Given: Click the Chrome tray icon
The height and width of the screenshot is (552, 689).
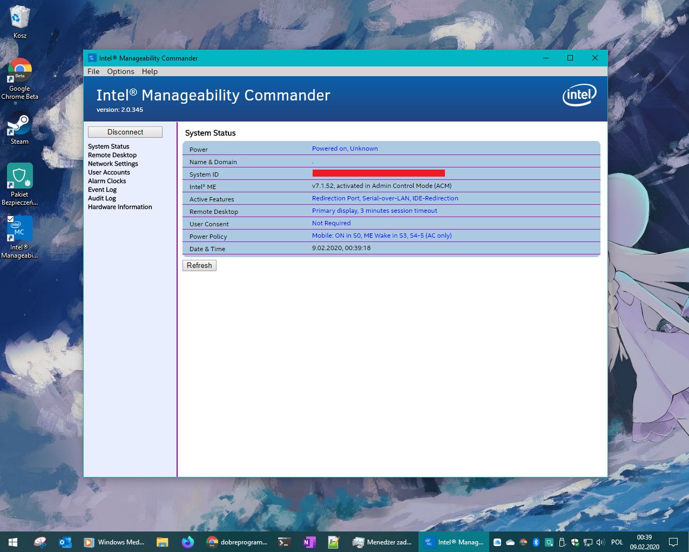Looking at the screenshot, I should (x=523, y=542).
